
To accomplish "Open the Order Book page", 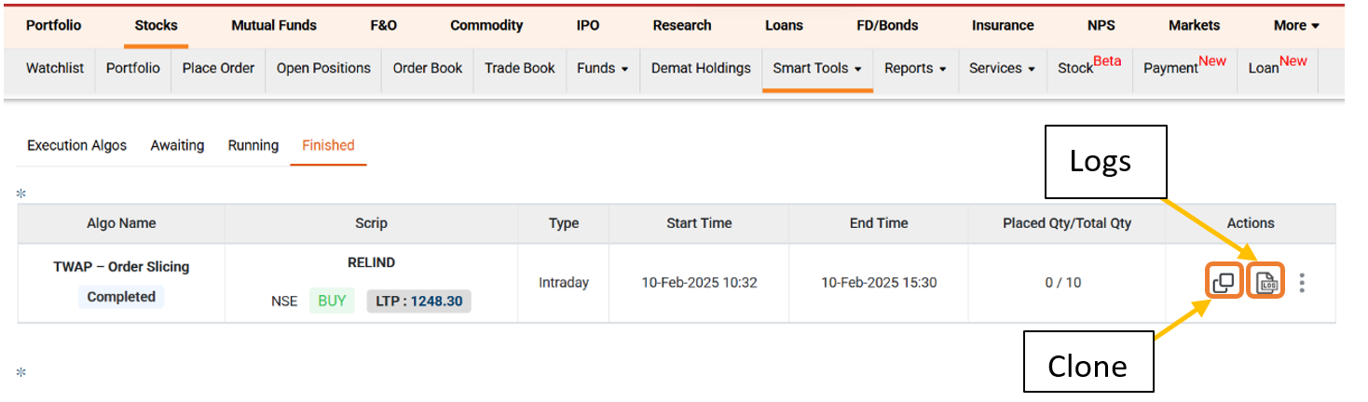I will click(x=428, y=68).
